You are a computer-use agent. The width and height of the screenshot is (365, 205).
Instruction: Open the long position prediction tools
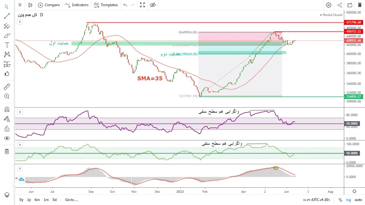pos(7,64)
